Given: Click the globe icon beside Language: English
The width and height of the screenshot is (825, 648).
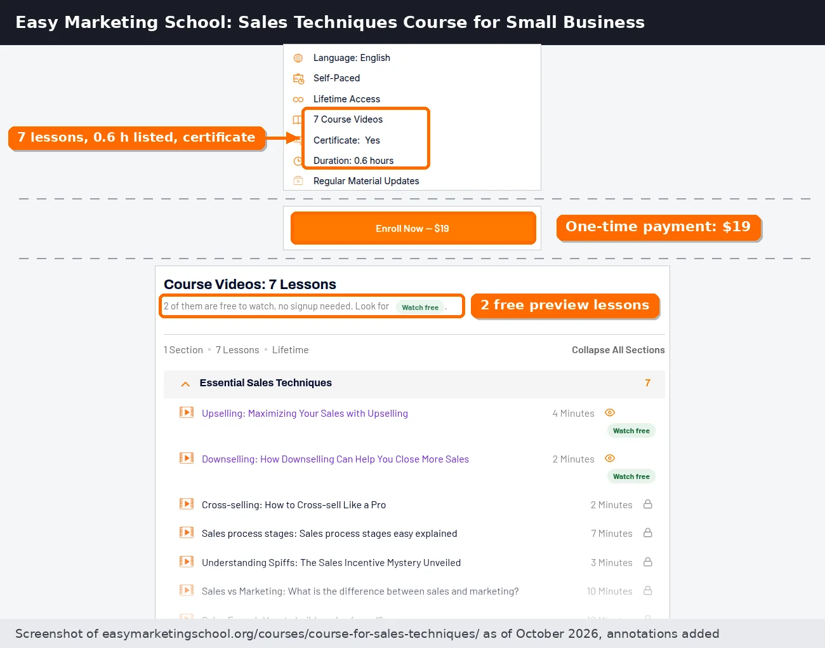Looking at the screenshot, I should pyautogui.click(x=298, y=58).
